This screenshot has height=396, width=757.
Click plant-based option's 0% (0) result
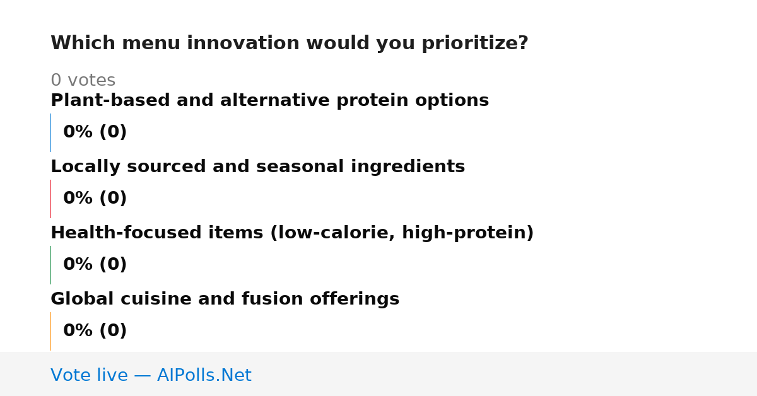[95, 132]
